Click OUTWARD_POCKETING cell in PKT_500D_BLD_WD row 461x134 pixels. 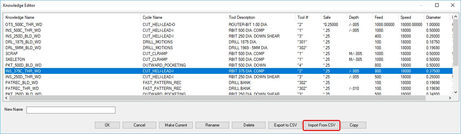pyautogui.click(x=164, y=65)
